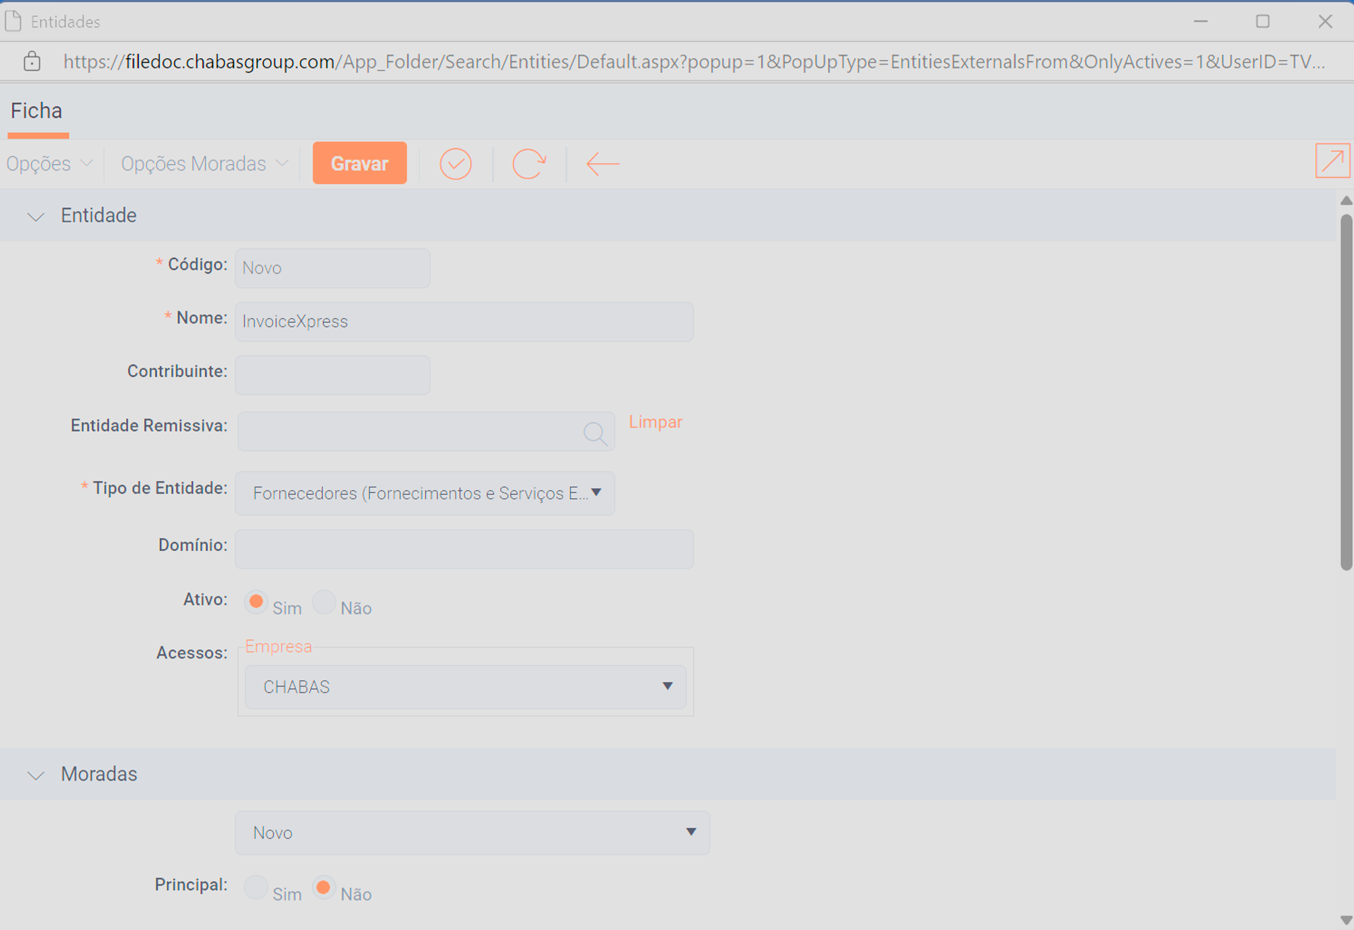Click the page icon beside Entidades title
The image size is (1354, 930).
(14, 21)
